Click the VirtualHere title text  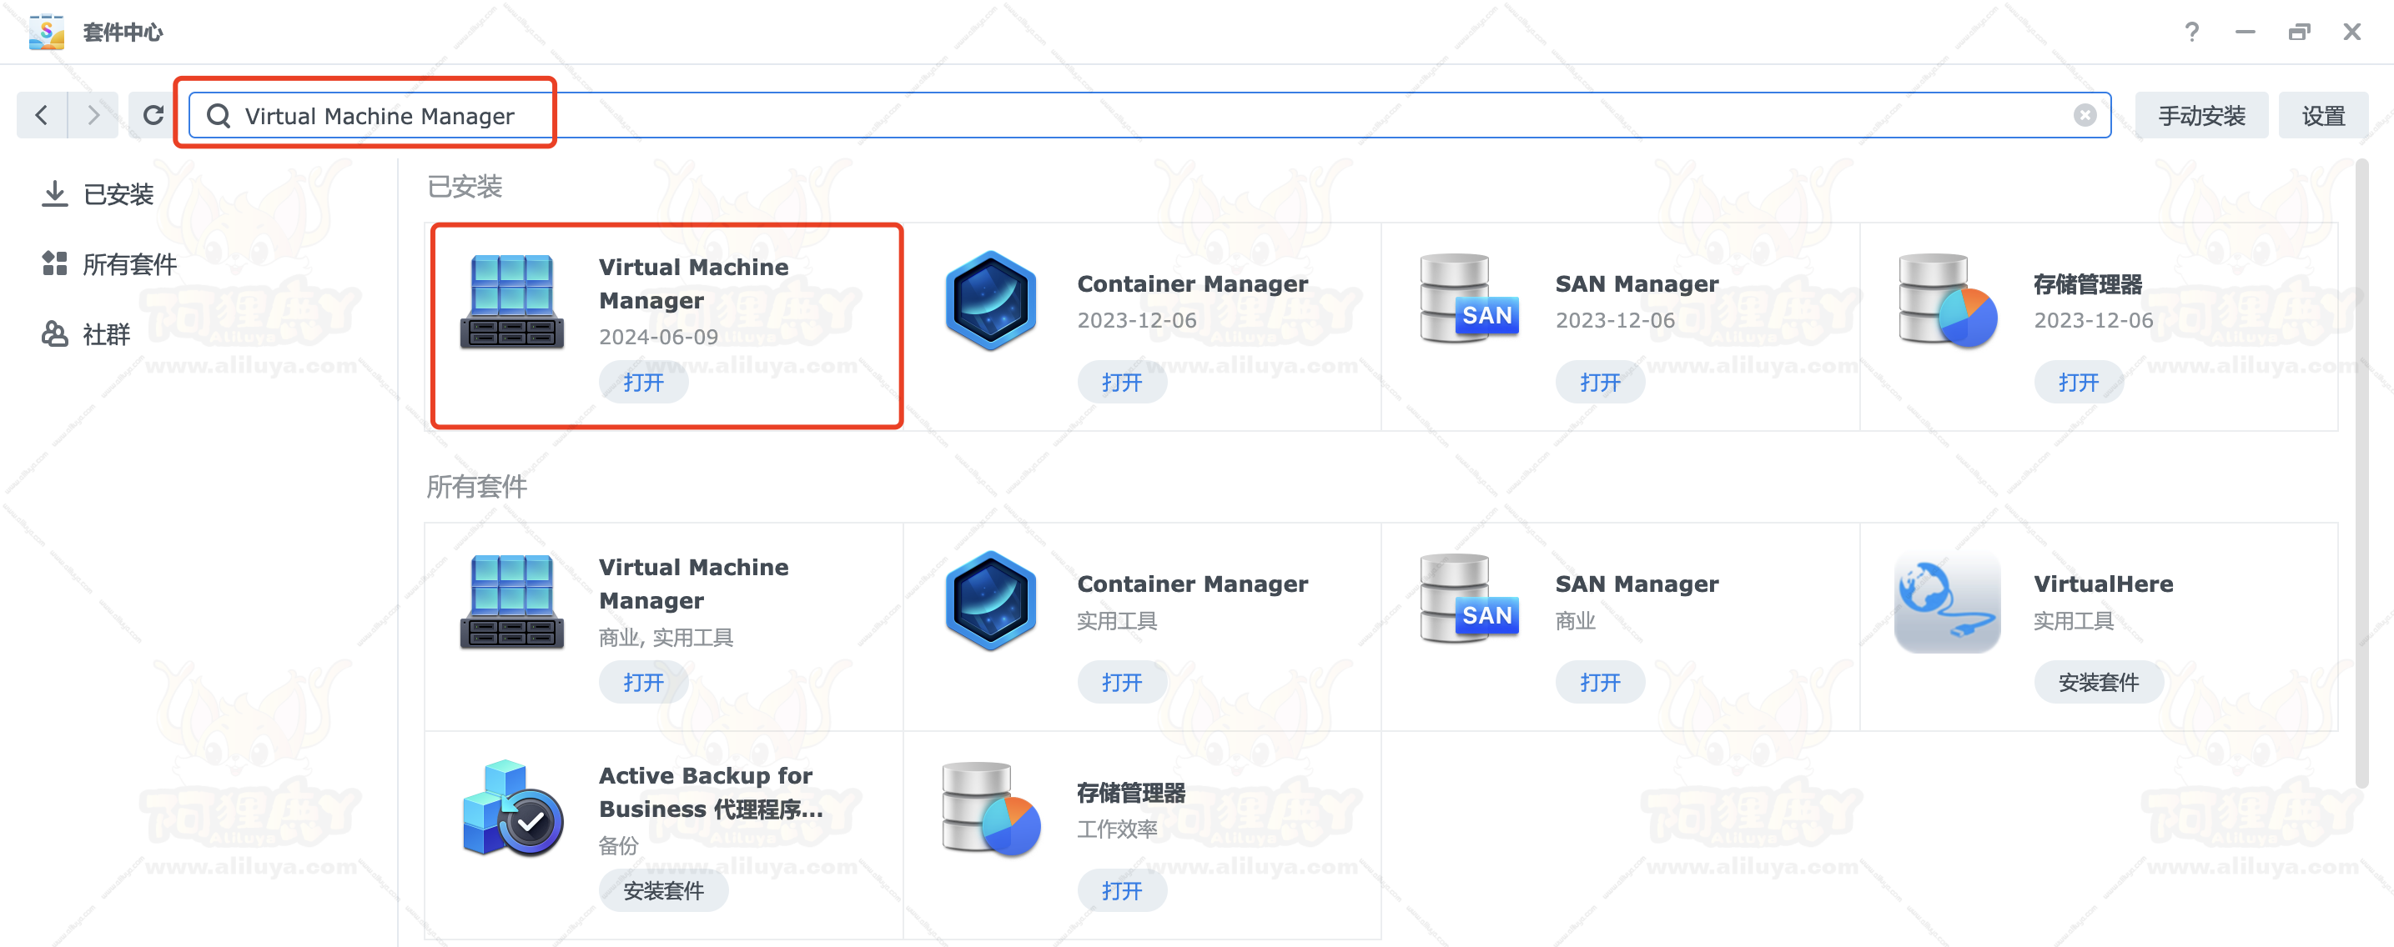click(x=2103, y=583)
